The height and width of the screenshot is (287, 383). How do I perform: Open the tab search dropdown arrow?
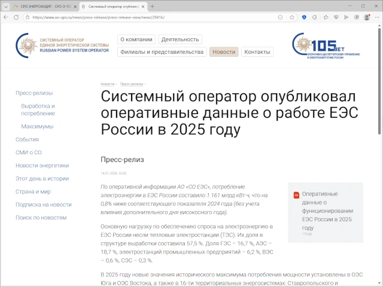click(x=6, y=7)
